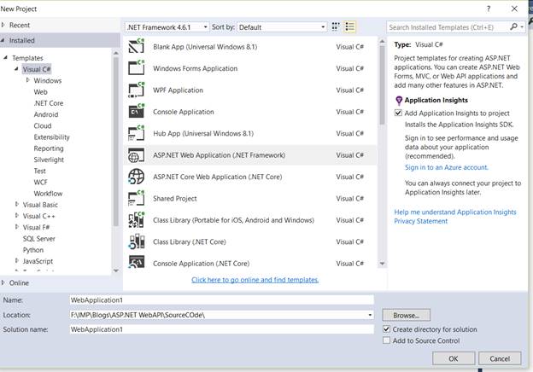Image resolution: width=533 pixels, height=372 pixels.
Task: Click the Search Installed Templates box
Action: (448, 26)
